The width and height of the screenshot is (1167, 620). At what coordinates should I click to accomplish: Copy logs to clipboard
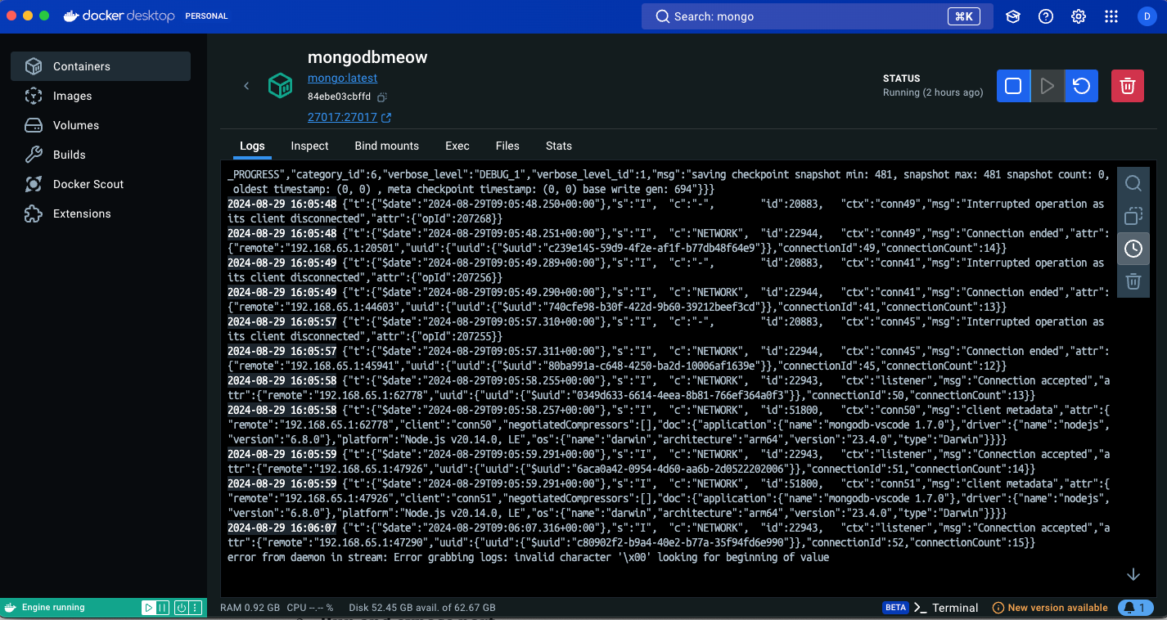1133,216
